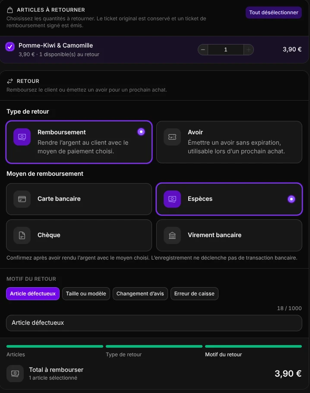Click the 3,90 € price in the item row
310x393 pixels.
tap(292, 49)
